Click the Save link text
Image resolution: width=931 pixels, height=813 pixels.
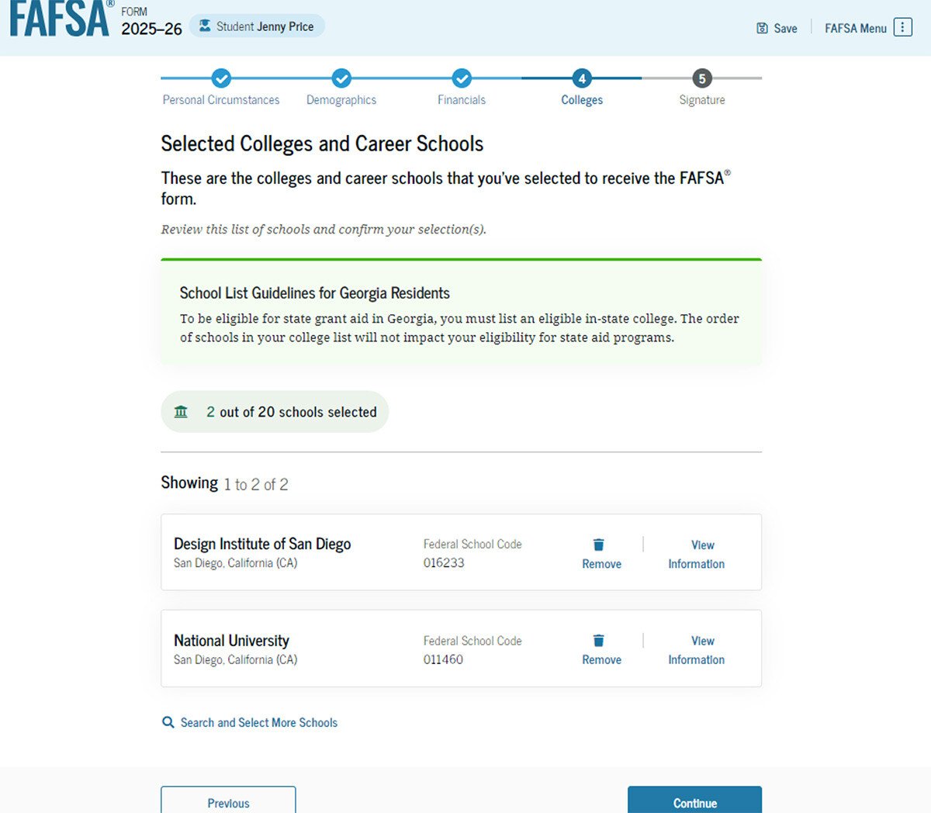point(785,28)
